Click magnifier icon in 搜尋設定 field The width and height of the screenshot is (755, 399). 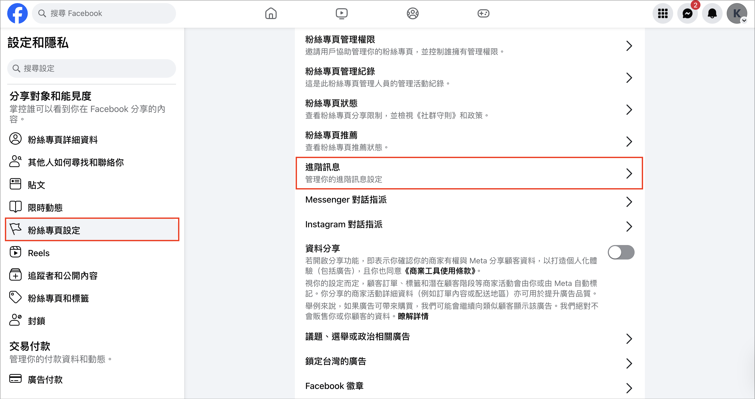click(x=16, y=68)
